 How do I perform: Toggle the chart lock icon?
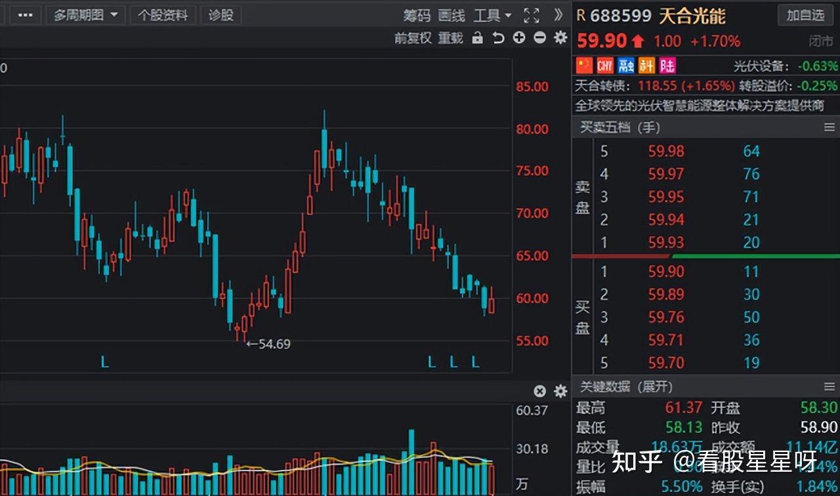[x=478, y=38]
